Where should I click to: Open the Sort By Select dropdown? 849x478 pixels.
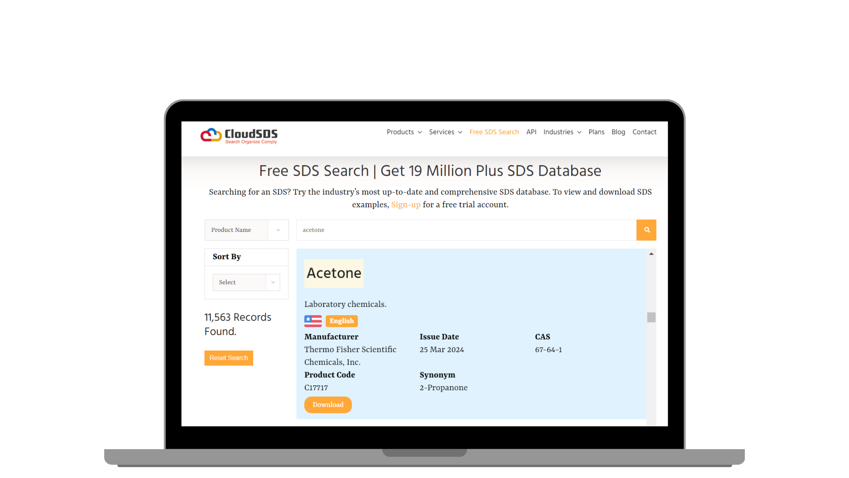pos(246,282)
